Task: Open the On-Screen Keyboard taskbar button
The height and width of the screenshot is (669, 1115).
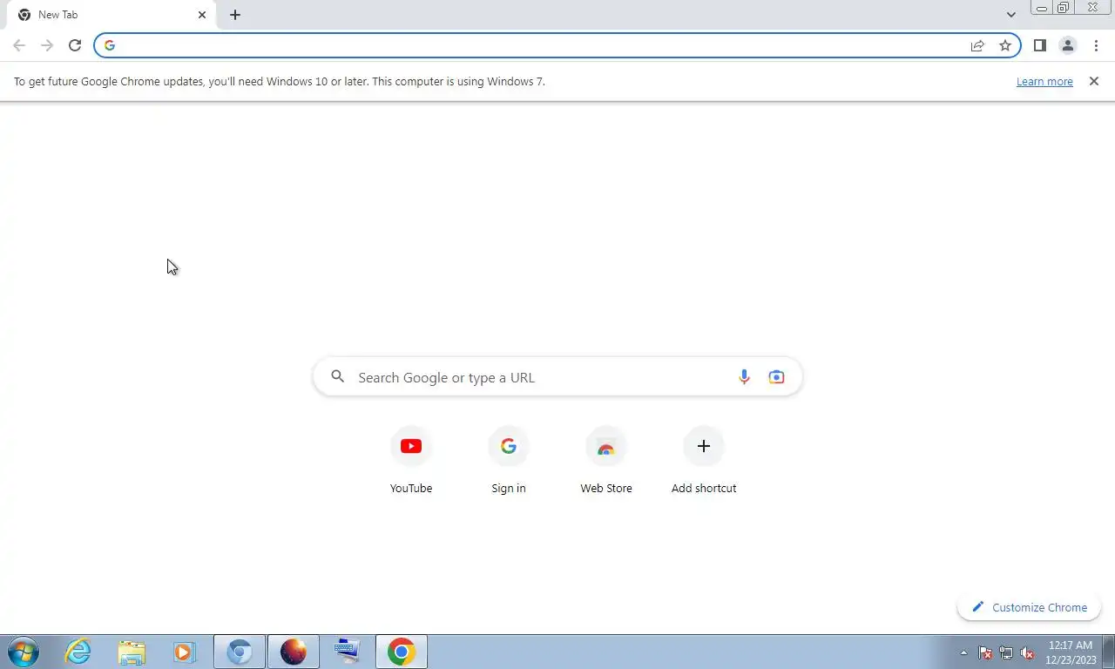Action: click(348, 652)
